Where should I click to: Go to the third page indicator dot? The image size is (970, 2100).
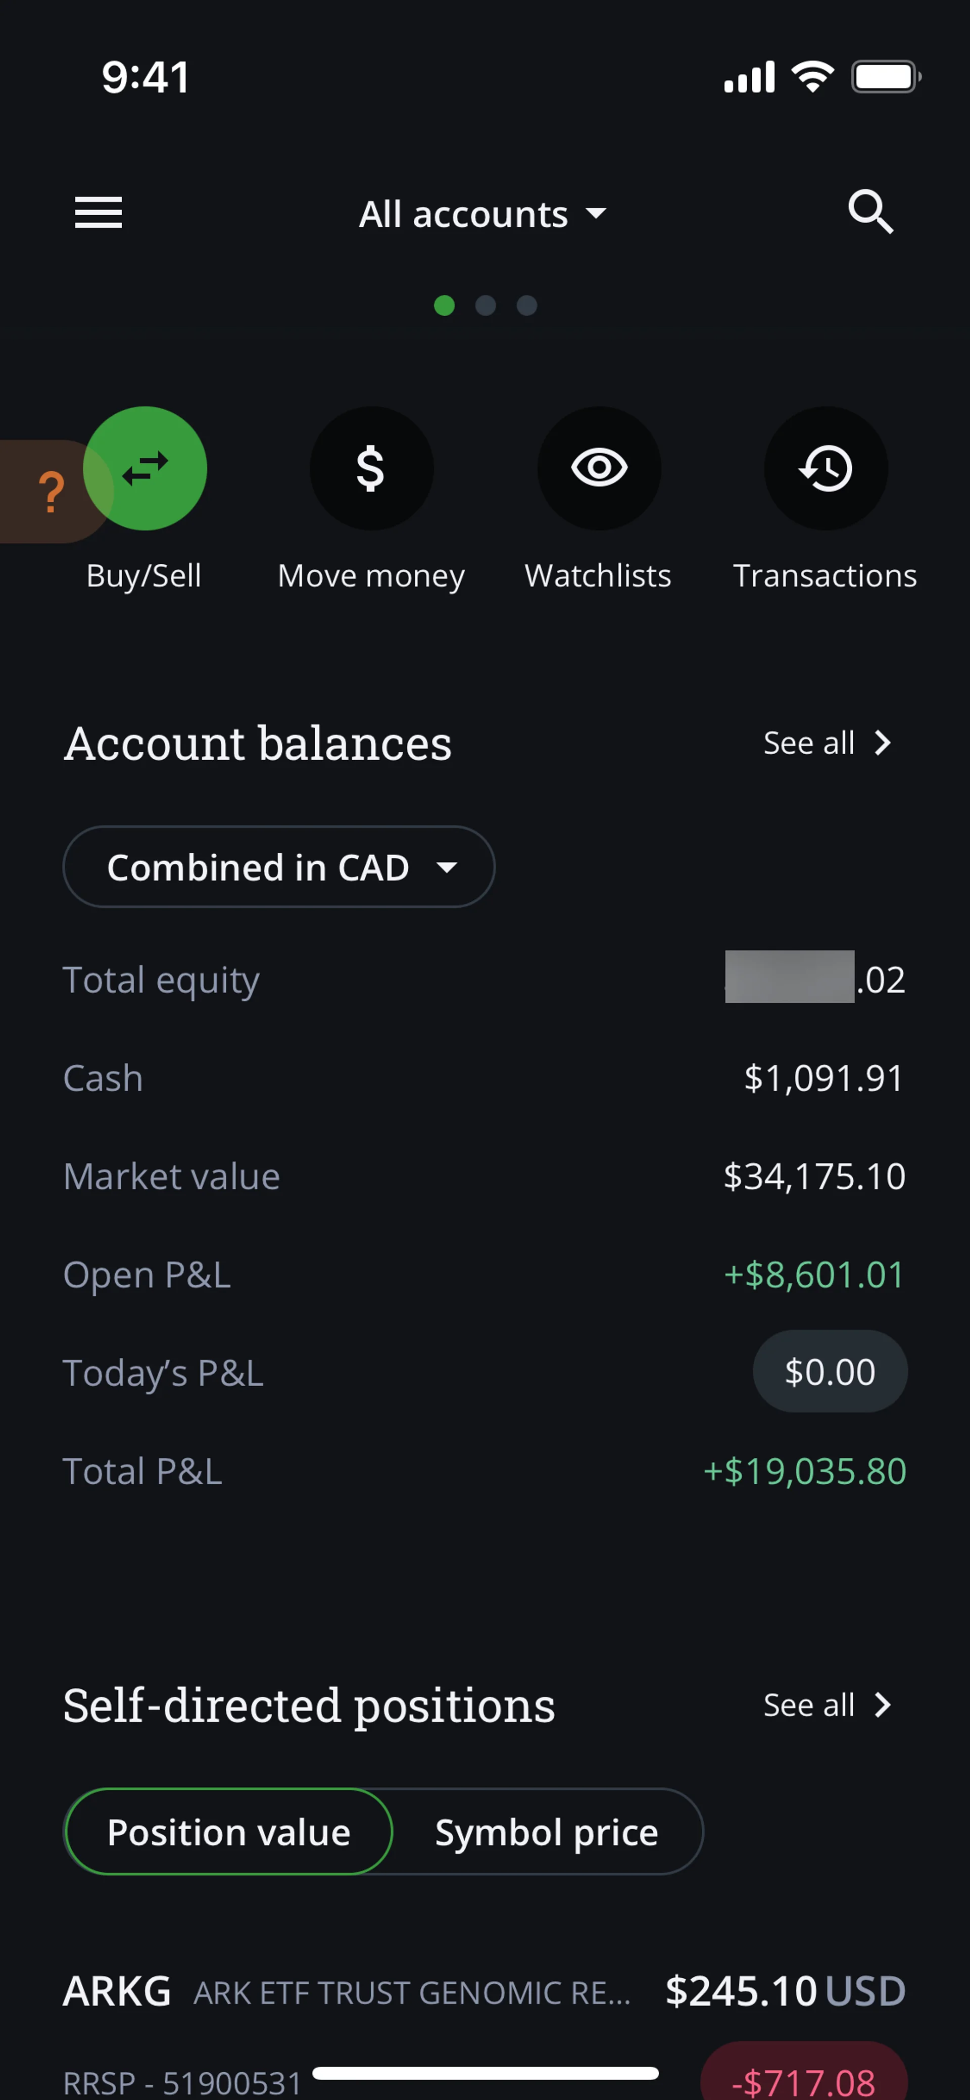pyautogui.click(x=527, y=306)
